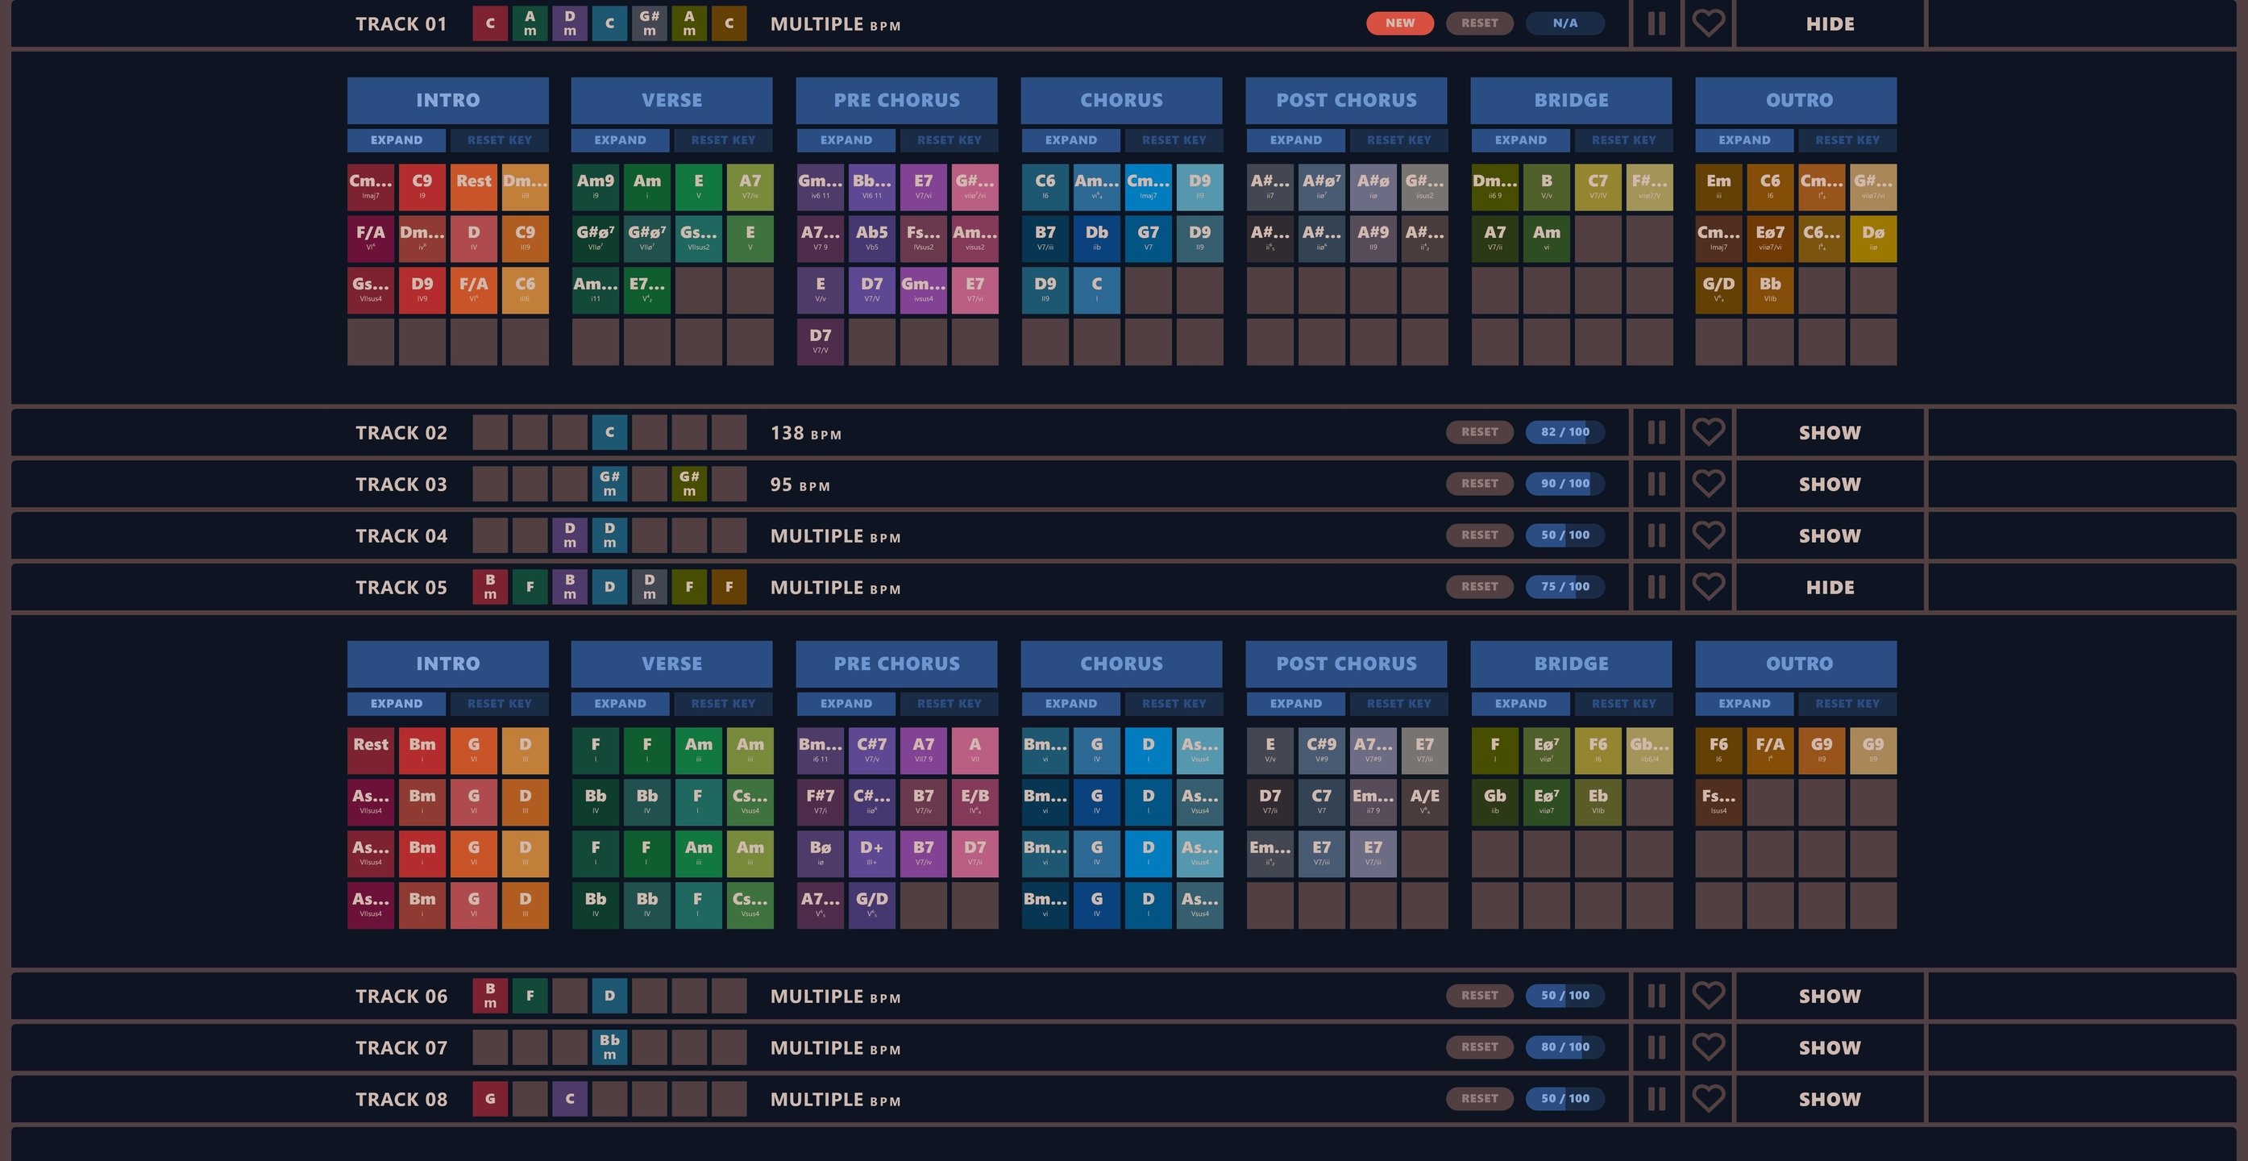Click the 82 / 100 progress bar on Track 02
Image resolution: width=2248 pixels, height=1161 pixels.
point(1564,432)
